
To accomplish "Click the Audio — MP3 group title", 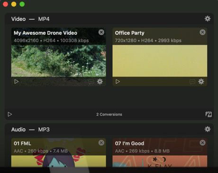I will pyautogui.click(x=30, y=130).
